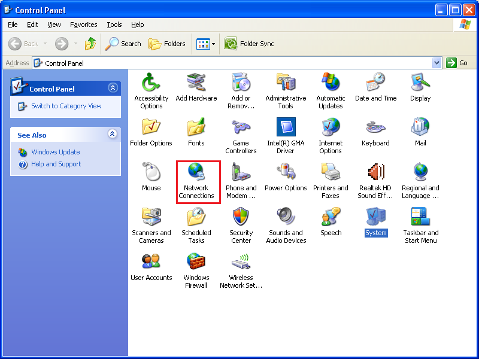Viewport: 479px width, 359px height.
Task: Open the Help menu
Action: [138, 25]
